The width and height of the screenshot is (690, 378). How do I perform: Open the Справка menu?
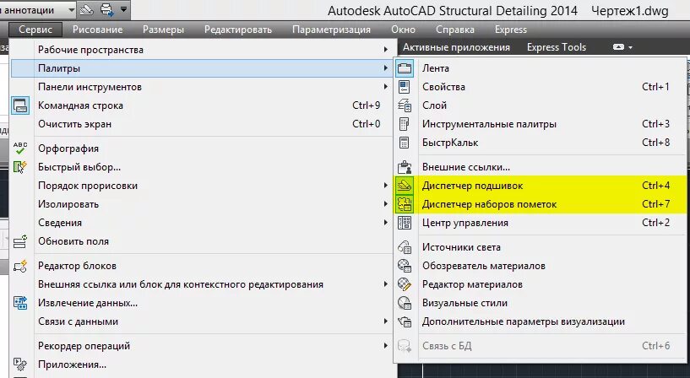click(x=455, y=30)
